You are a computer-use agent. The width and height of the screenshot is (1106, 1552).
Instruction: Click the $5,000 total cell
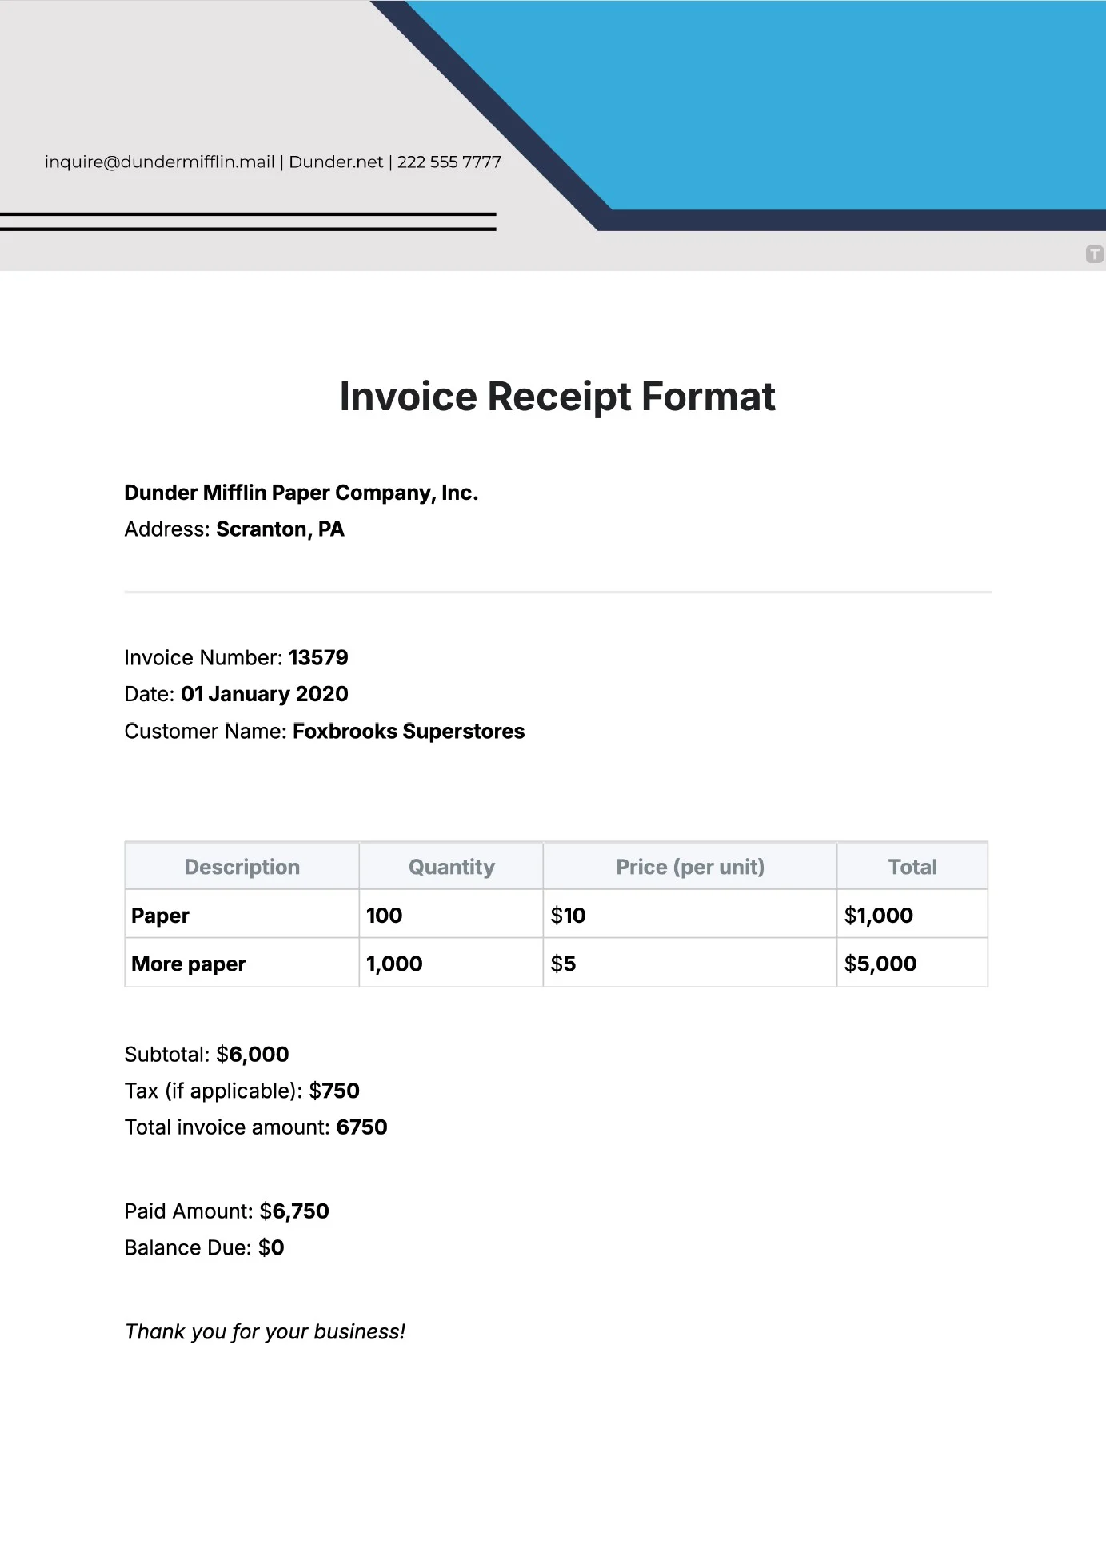tap(912, 964)
